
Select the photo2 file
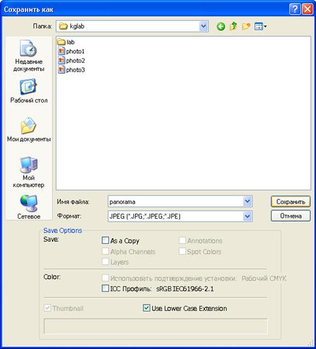[71, 61]
